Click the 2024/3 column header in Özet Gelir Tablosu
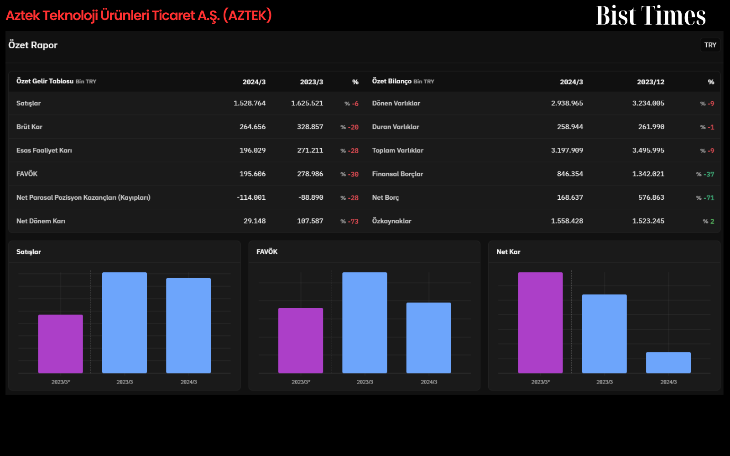This screenshot has width=730, height=456. [254, 82]
